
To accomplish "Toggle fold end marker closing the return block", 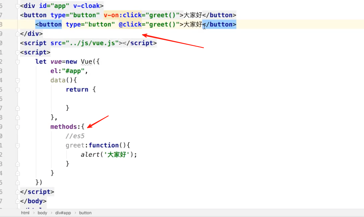I will (18, 108).
